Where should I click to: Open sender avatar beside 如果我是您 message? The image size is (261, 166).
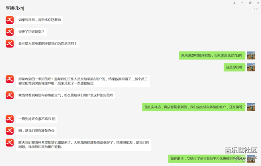10,20
